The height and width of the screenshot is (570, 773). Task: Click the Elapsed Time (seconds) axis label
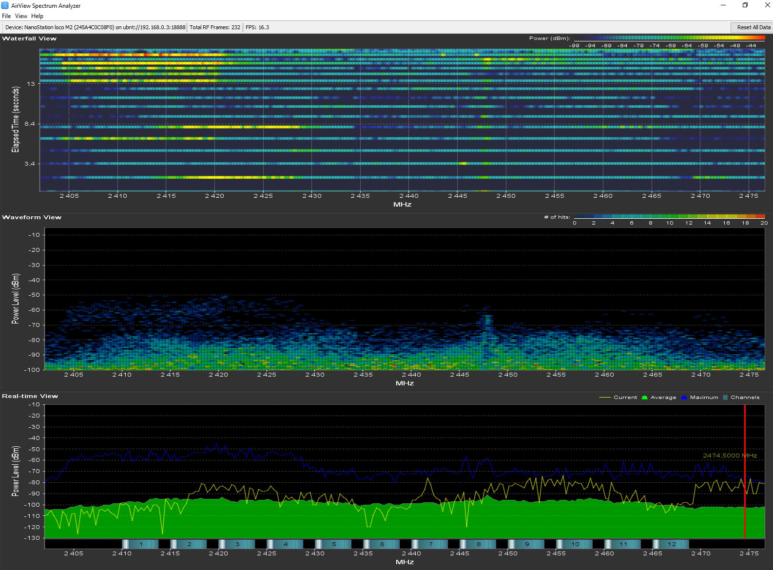[16, 119]
